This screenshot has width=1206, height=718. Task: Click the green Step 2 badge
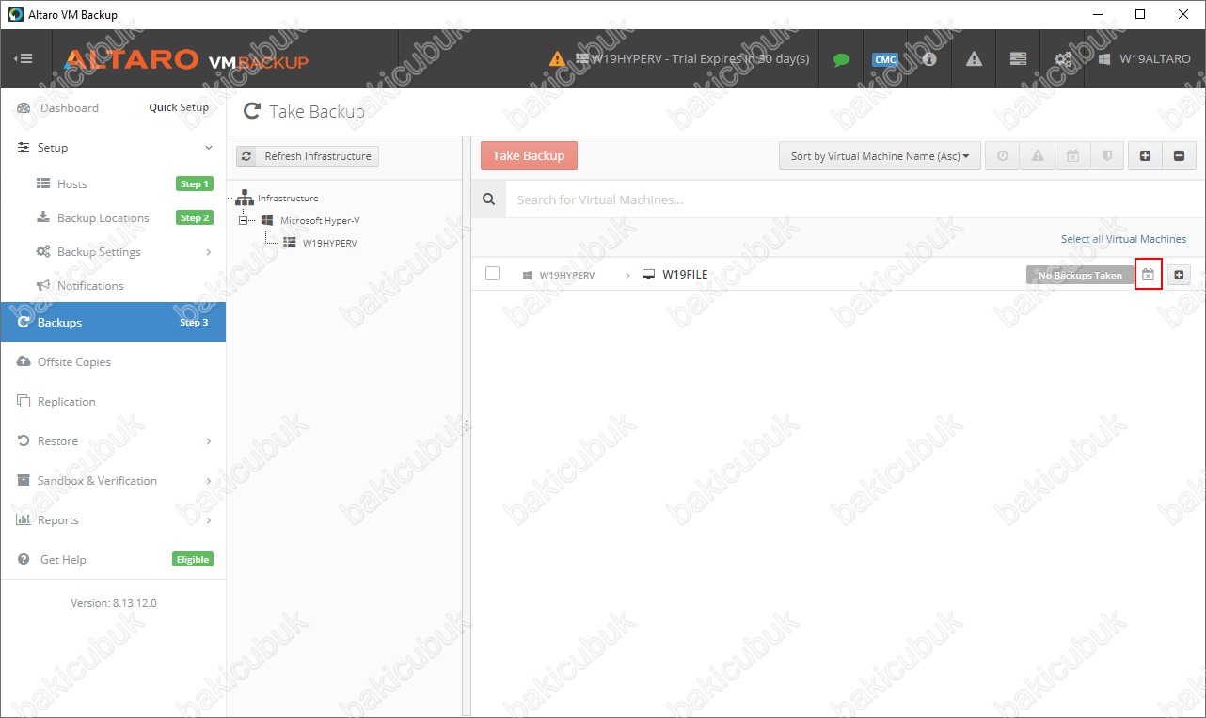[x=194, y=217]
